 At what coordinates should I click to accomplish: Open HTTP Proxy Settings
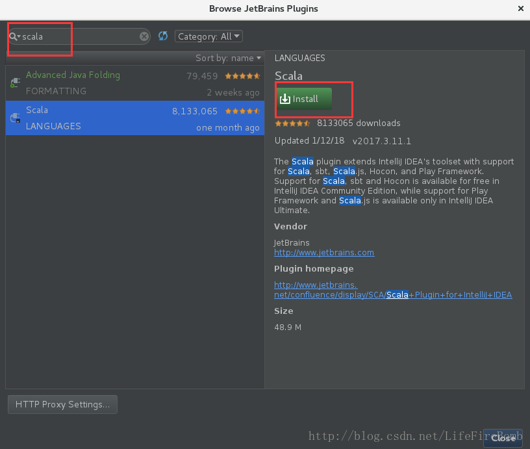click(62, 404)
